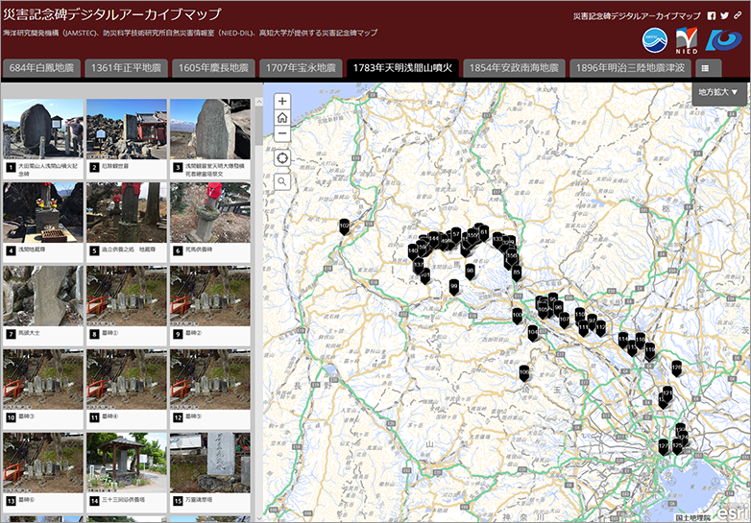Image resolution: width=751 pixels, height=523 pixels.
Task: Zoom in on the map
Action: click(282, 101)
